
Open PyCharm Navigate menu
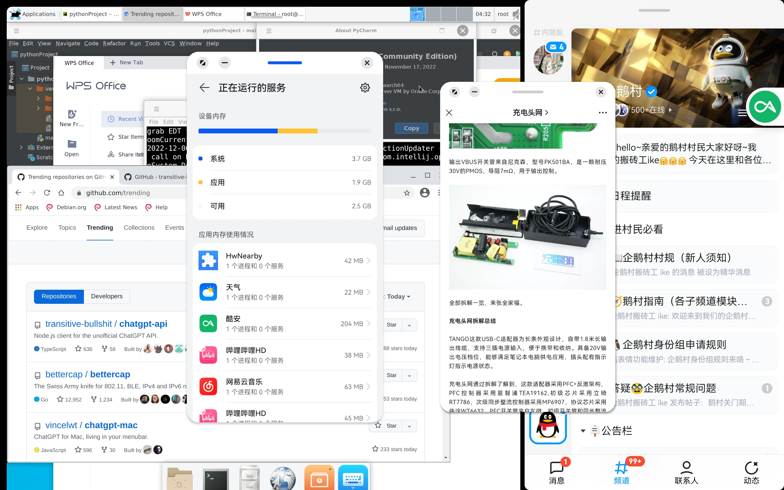(68, 43)
